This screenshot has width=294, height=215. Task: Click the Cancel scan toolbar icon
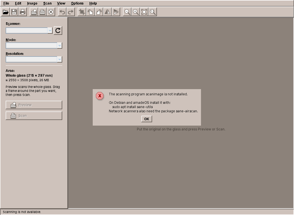click(x=51, y=12)
